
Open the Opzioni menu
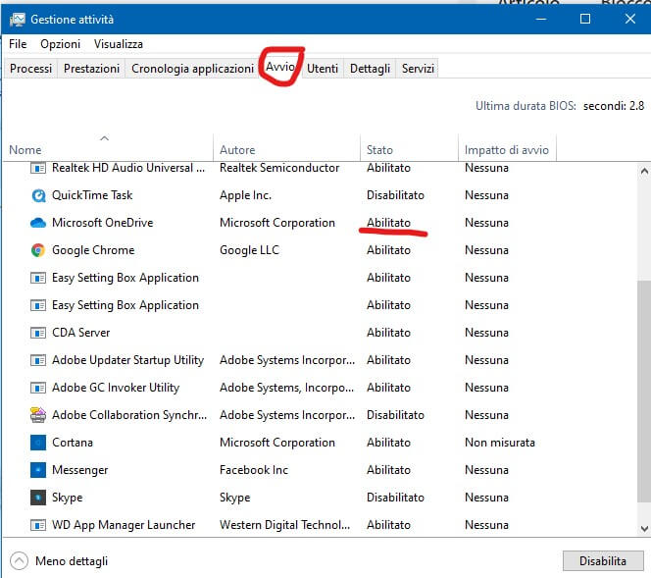click(x=60, y=44)
